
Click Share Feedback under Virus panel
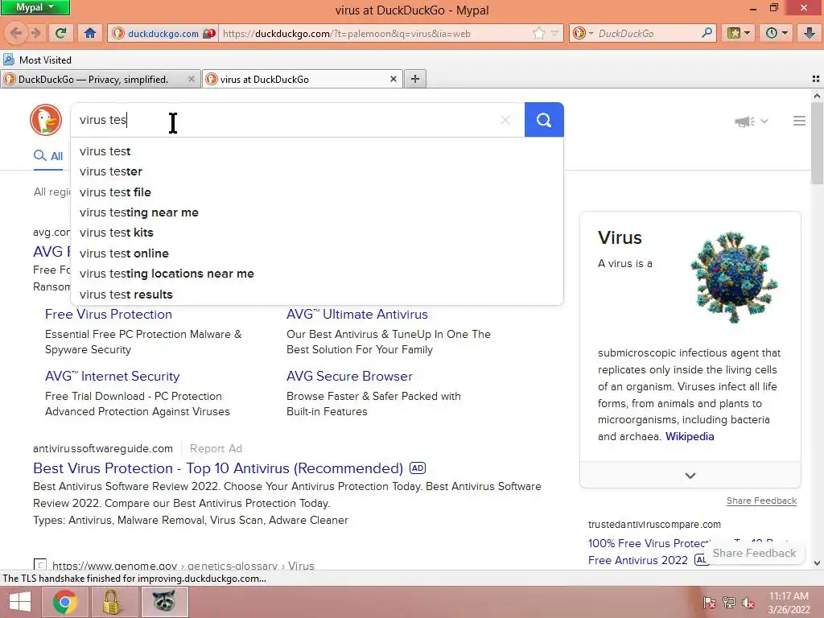[x=761, y=501]
